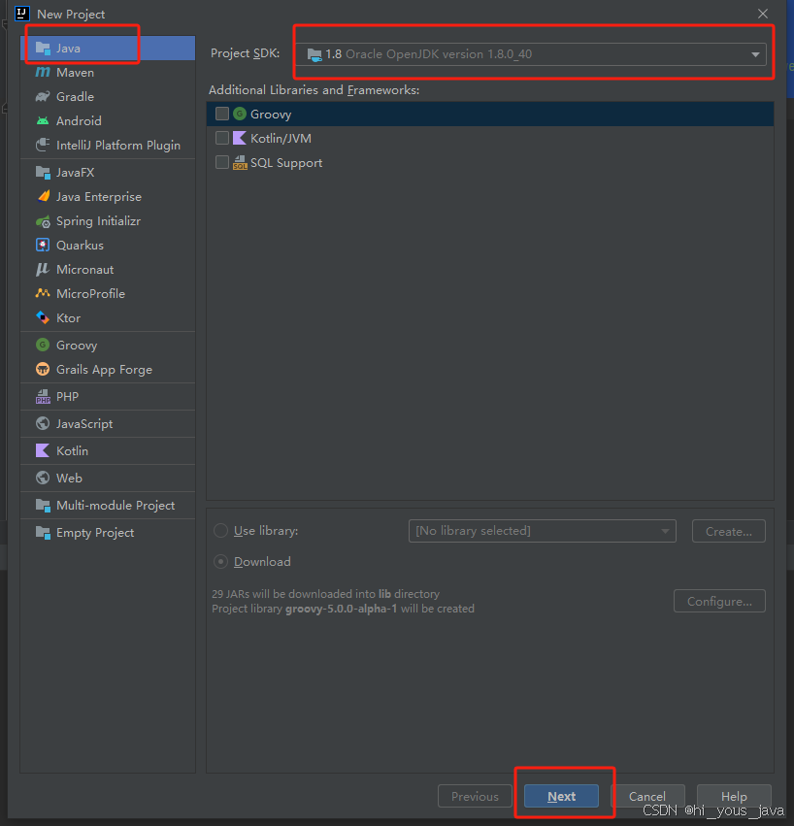Click the Empty Project folder icon
Viewport: 794px width, 826px height.
[x=43, y=533]
